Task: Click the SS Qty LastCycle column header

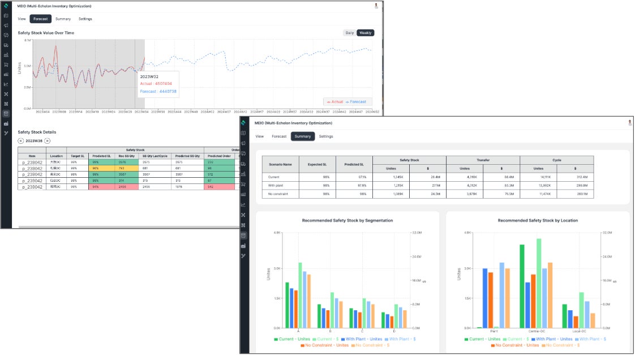Action: coord(155,156)
